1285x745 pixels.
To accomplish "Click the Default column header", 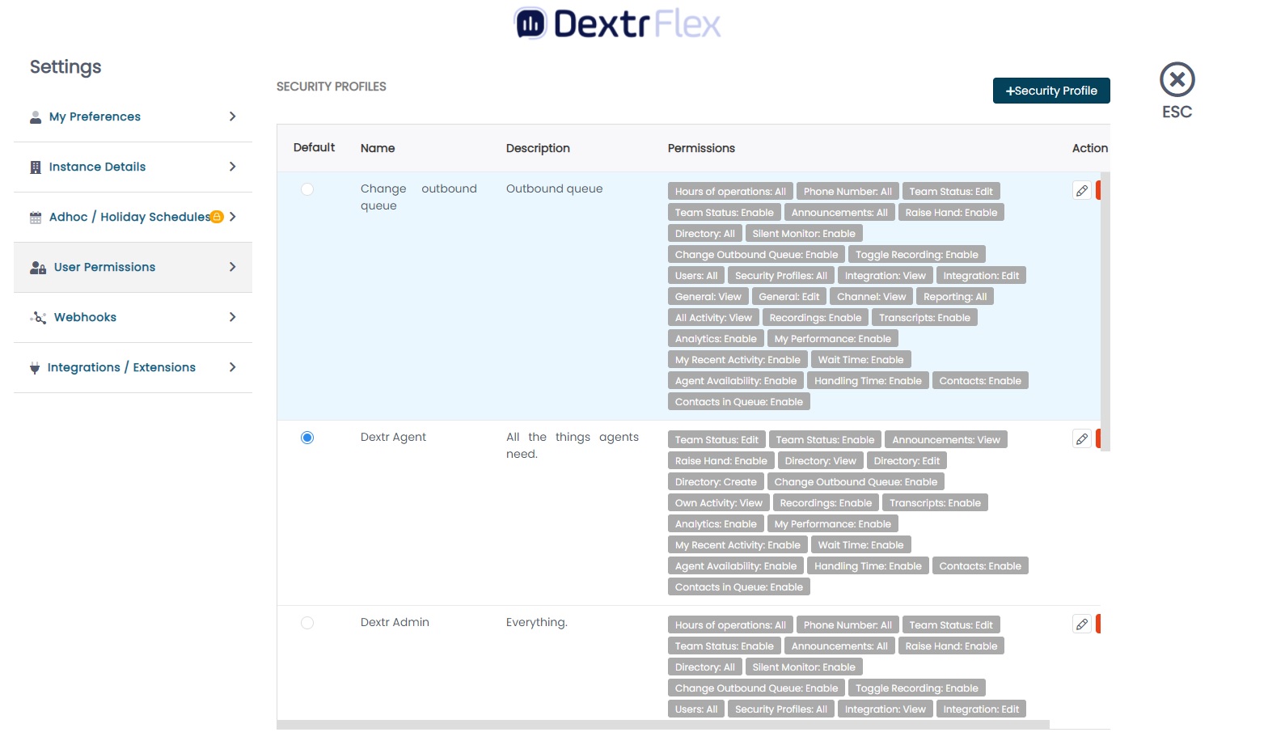I will pyautogui.click(x=314, y=147).
